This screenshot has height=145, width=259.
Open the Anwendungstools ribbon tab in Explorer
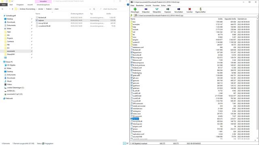(x=43, y=4)
